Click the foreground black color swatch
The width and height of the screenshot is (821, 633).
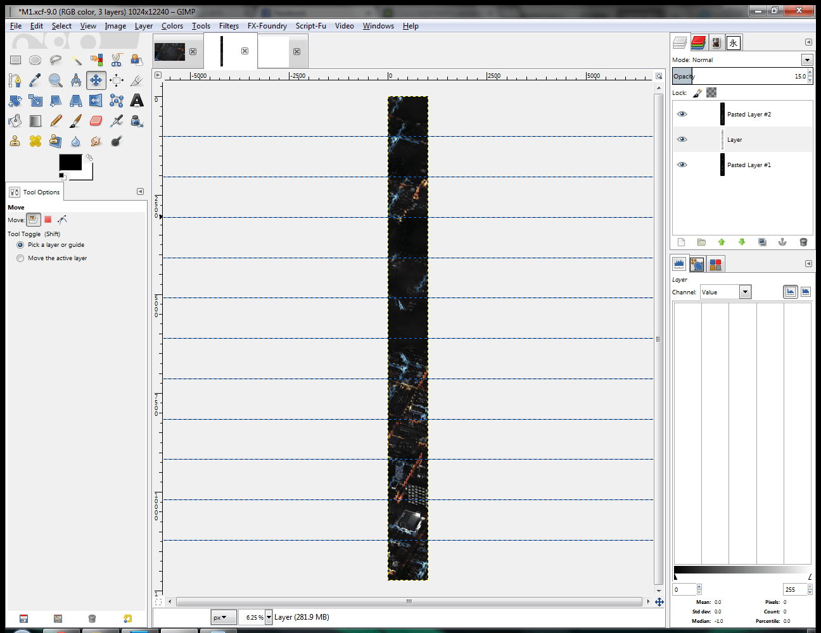(x=70, y=162)
